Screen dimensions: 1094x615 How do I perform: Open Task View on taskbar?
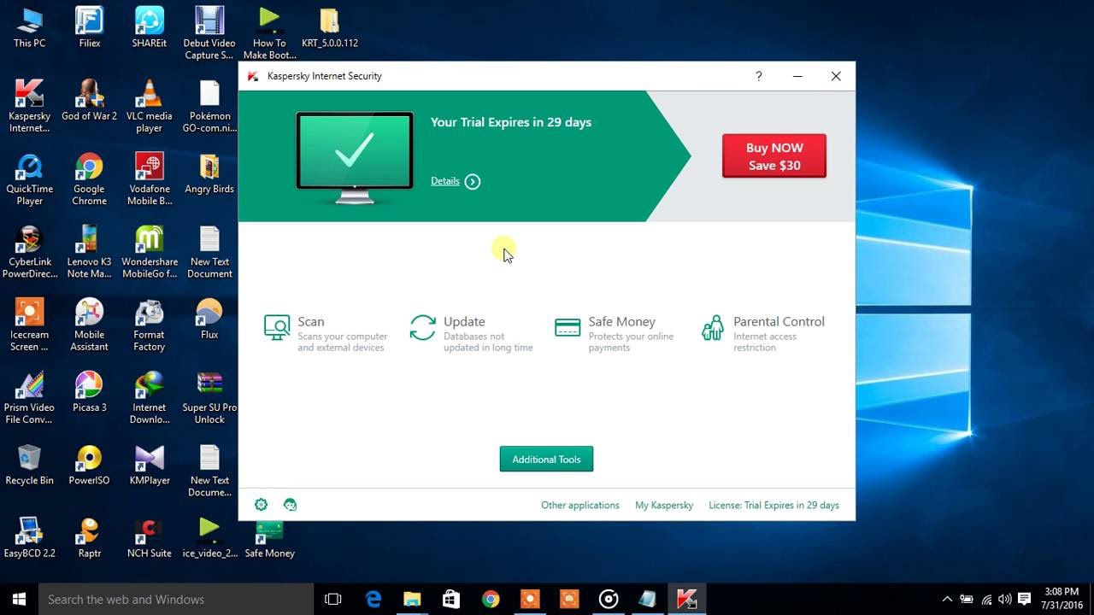(333, 599)
